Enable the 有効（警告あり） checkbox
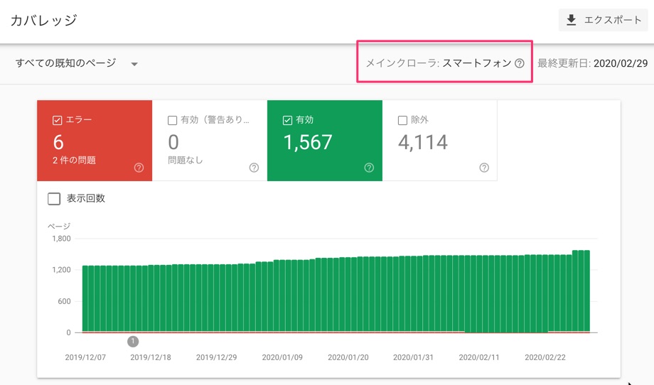The height and width of the screenshot is (385, 654). (x=173, y=120)
